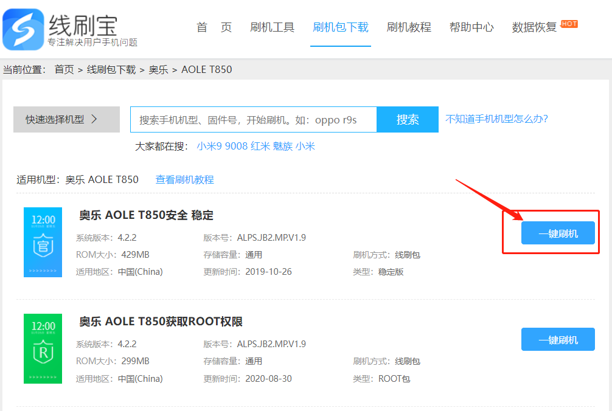This screenshot has width=612, height=411.
Task: Focus the phone model search field
Action: (253, 119)
